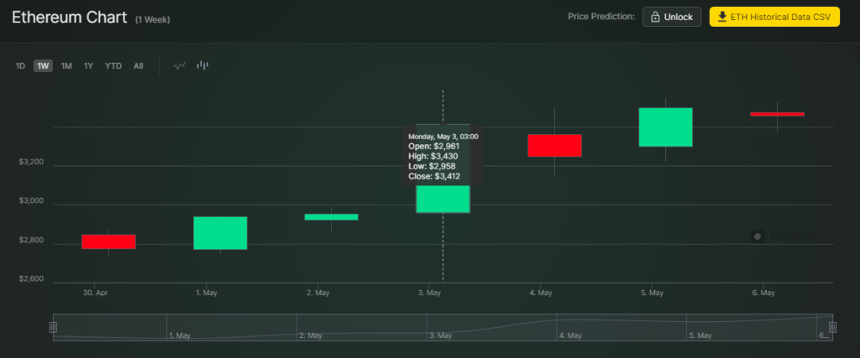Viewport: 860px width, 358px height.
Task: Select the 1W time range
Action: pyautogui.click(x=43, y=66)
